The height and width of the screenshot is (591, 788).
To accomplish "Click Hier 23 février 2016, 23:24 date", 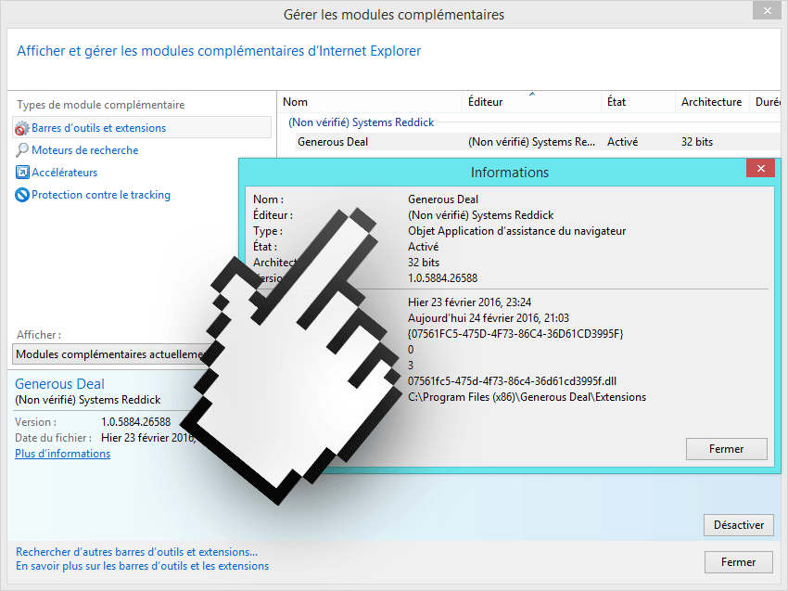I will 469,302.
